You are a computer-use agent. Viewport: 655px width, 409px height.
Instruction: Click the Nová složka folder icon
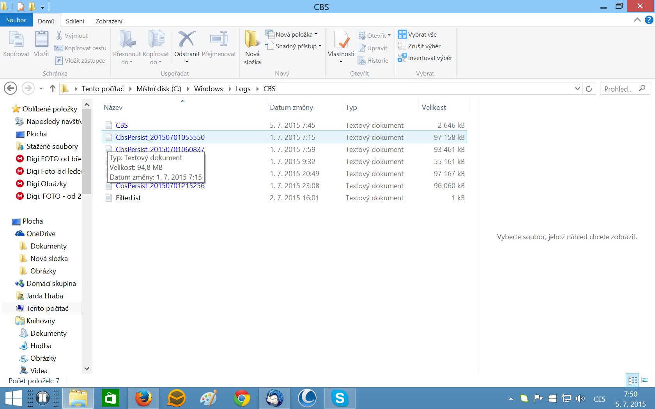tap(252, 39)
